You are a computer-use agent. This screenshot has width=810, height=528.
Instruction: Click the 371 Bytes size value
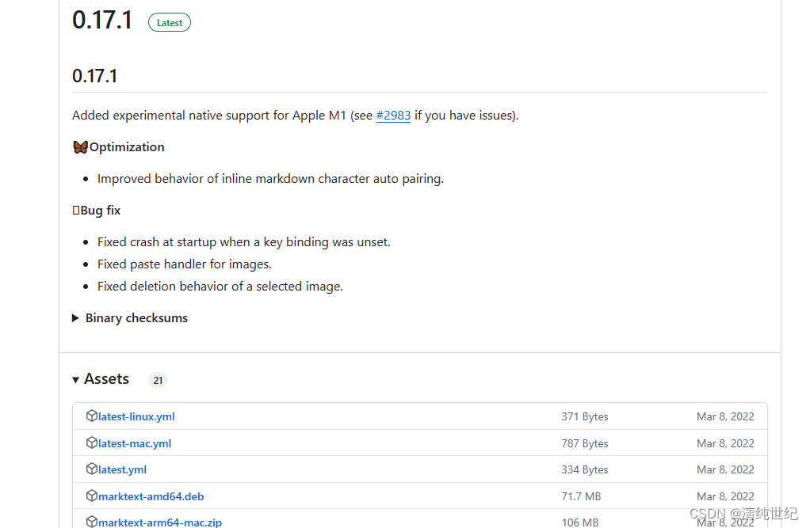[x=585, y=416]
